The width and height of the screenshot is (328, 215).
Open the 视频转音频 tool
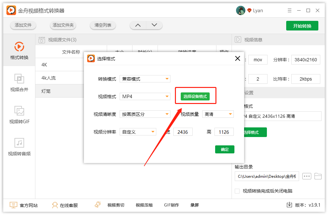[19, 147]
